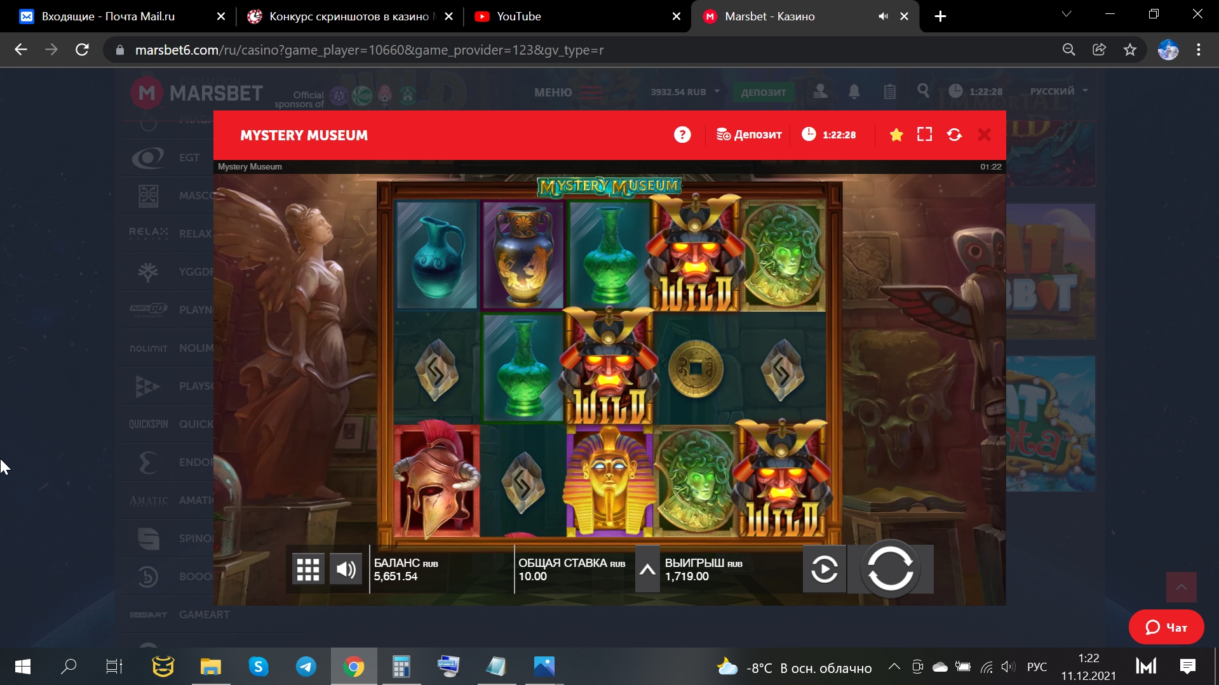Show hidden system tray icons
This screenshot has height=685, width=1219.
pos(894,667)
